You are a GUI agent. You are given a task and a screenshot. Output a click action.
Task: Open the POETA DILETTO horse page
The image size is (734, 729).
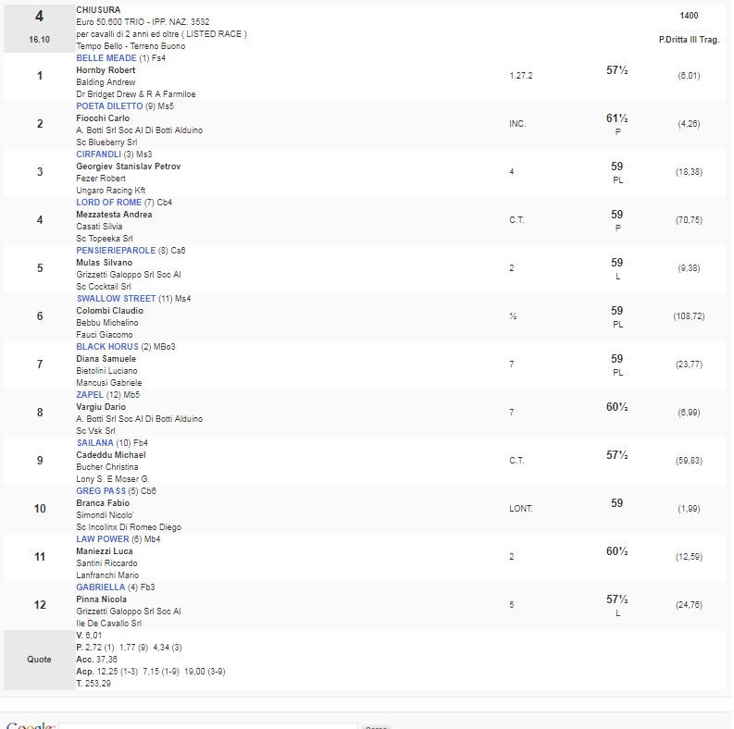[x=109, y=106]
